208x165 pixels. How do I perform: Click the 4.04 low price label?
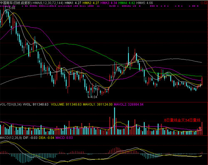[x=94, y=97]
